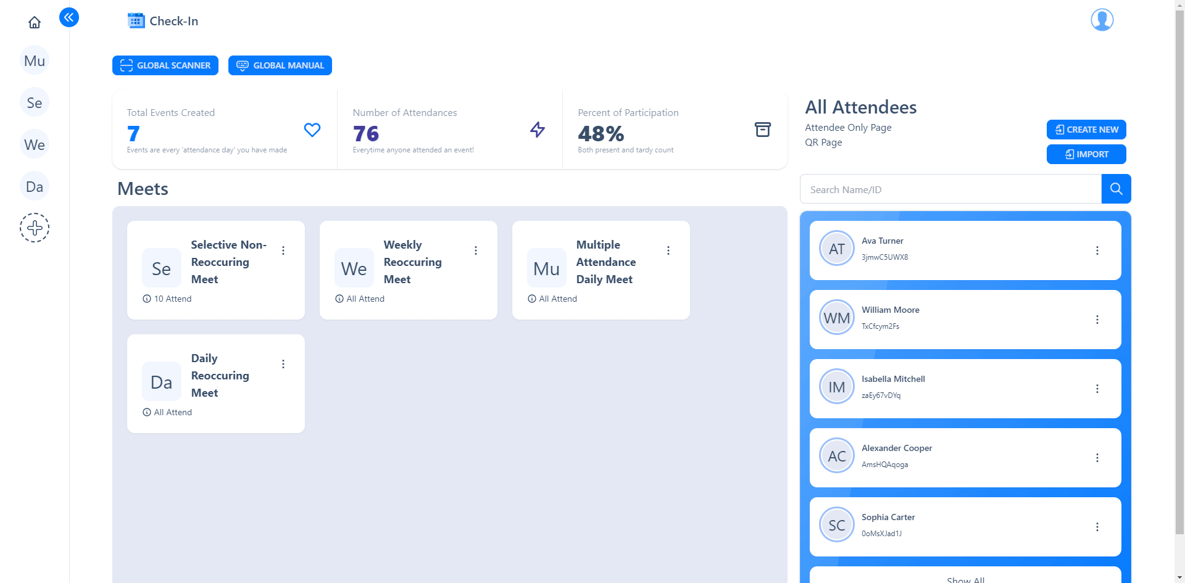Screen dimensions: 1185x583
Task: Open options menu for Alexander Cooper
Action: click(1097, 458)
